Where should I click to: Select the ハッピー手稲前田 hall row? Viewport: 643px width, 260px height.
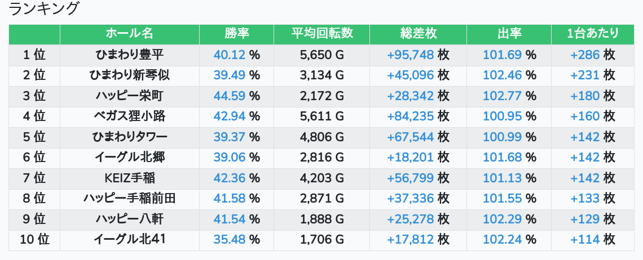[129, 199]
